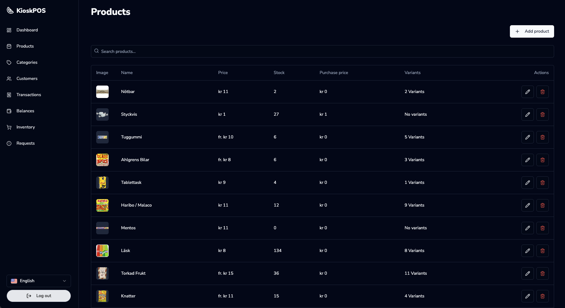The height and width of the screenshot is (308, 565).
Task: Select Requests from the sidebar
Action: (25, 143)
